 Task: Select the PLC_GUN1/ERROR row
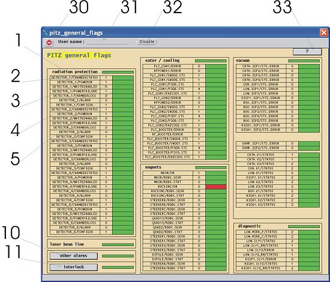185,66
